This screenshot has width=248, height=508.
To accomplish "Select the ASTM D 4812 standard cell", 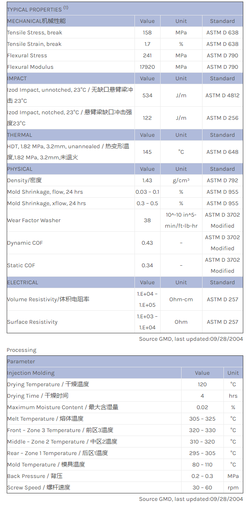I will click(222, 95).
